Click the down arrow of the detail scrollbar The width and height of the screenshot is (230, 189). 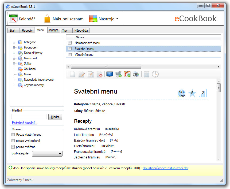219,159
